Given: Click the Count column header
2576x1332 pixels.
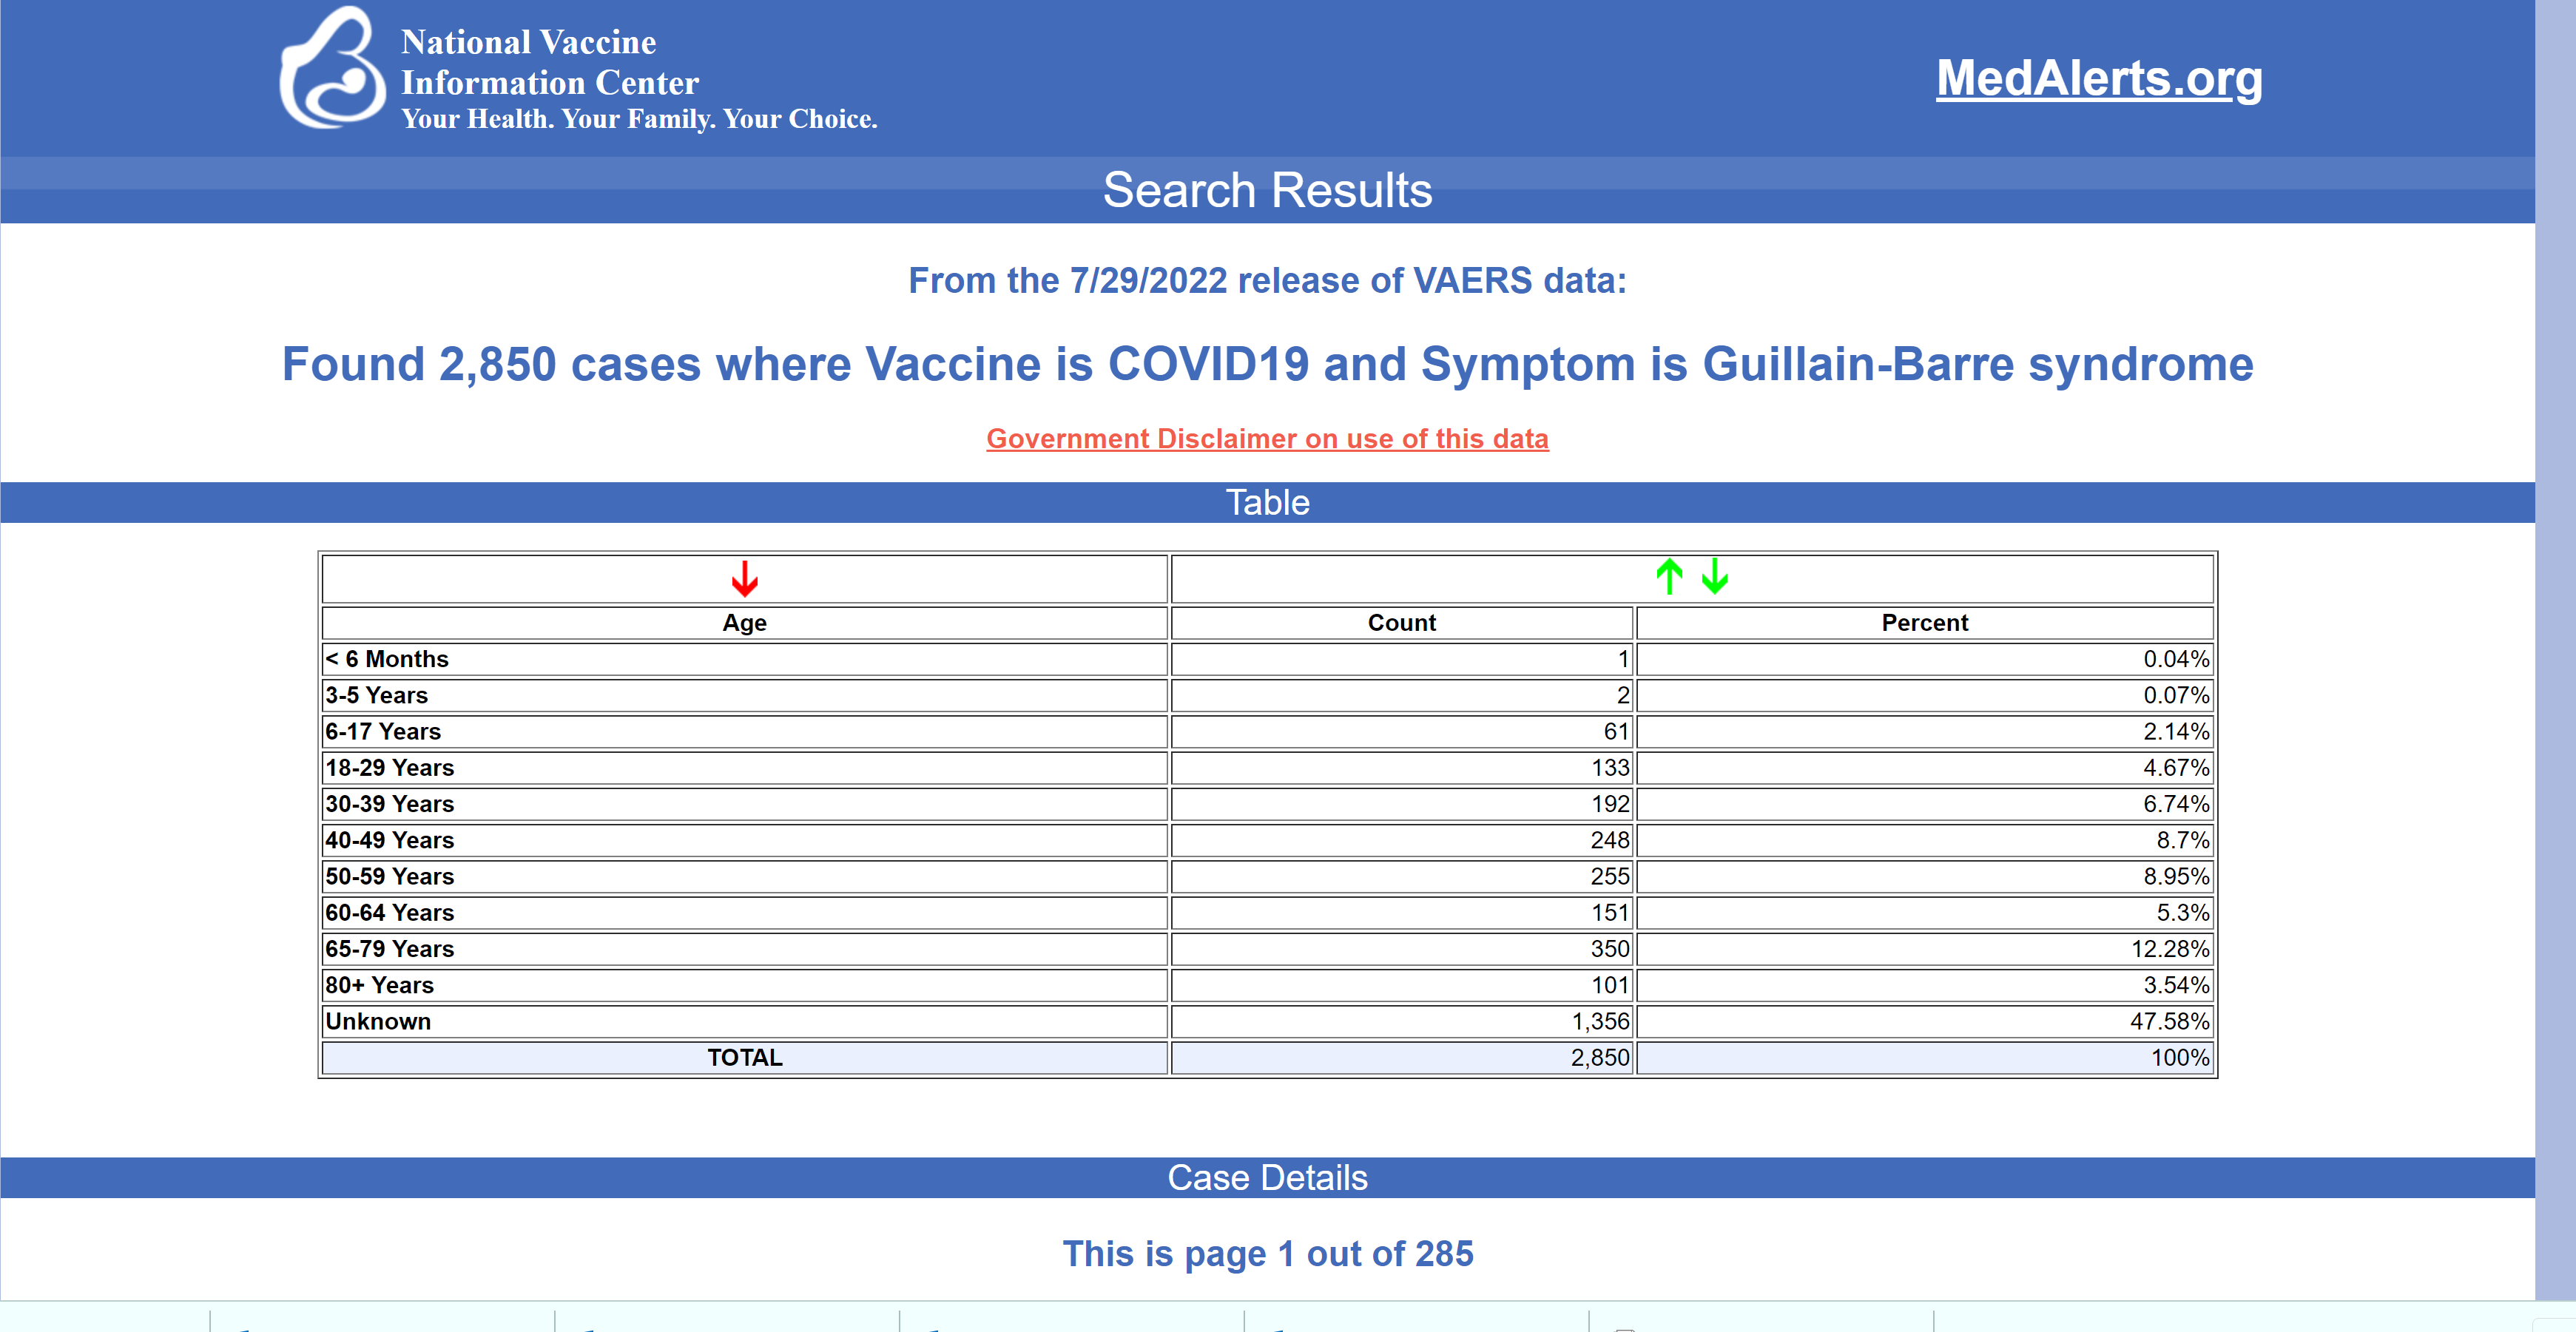Looking at the screenshot, I should pyautogui.click(x=1401, y=623).
